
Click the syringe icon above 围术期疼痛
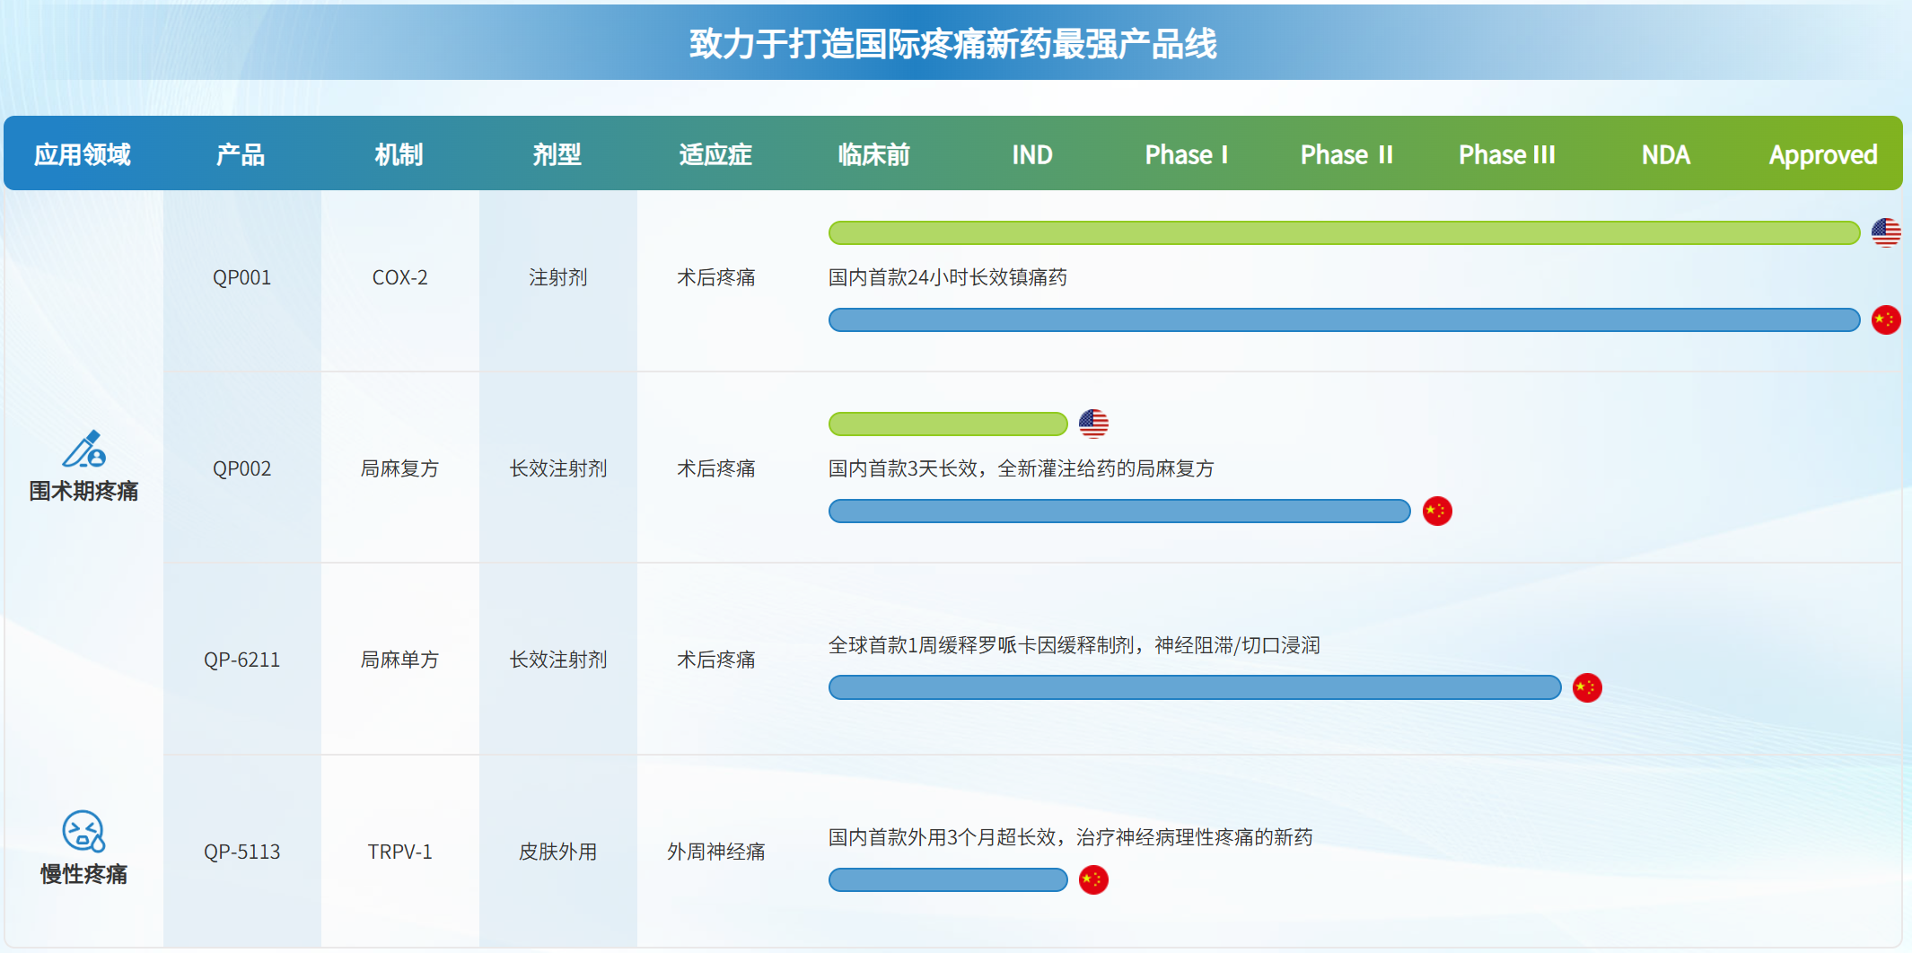[x=83, y=450]
